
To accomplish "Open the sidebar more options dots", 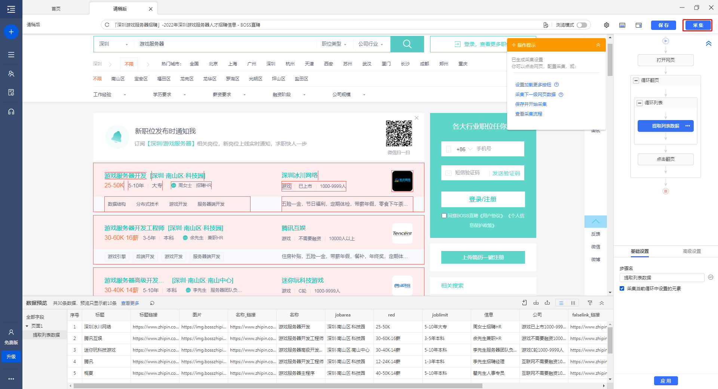I will pos(11,379).
